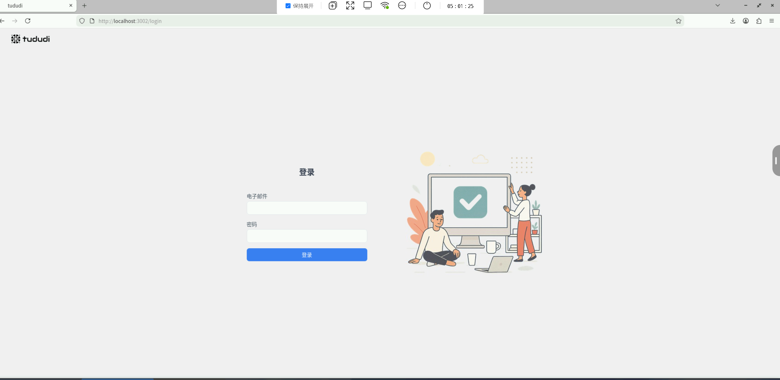Screen dimensions: 780x380
Task: Select the tududi browser tab
Action: (32, 5)
